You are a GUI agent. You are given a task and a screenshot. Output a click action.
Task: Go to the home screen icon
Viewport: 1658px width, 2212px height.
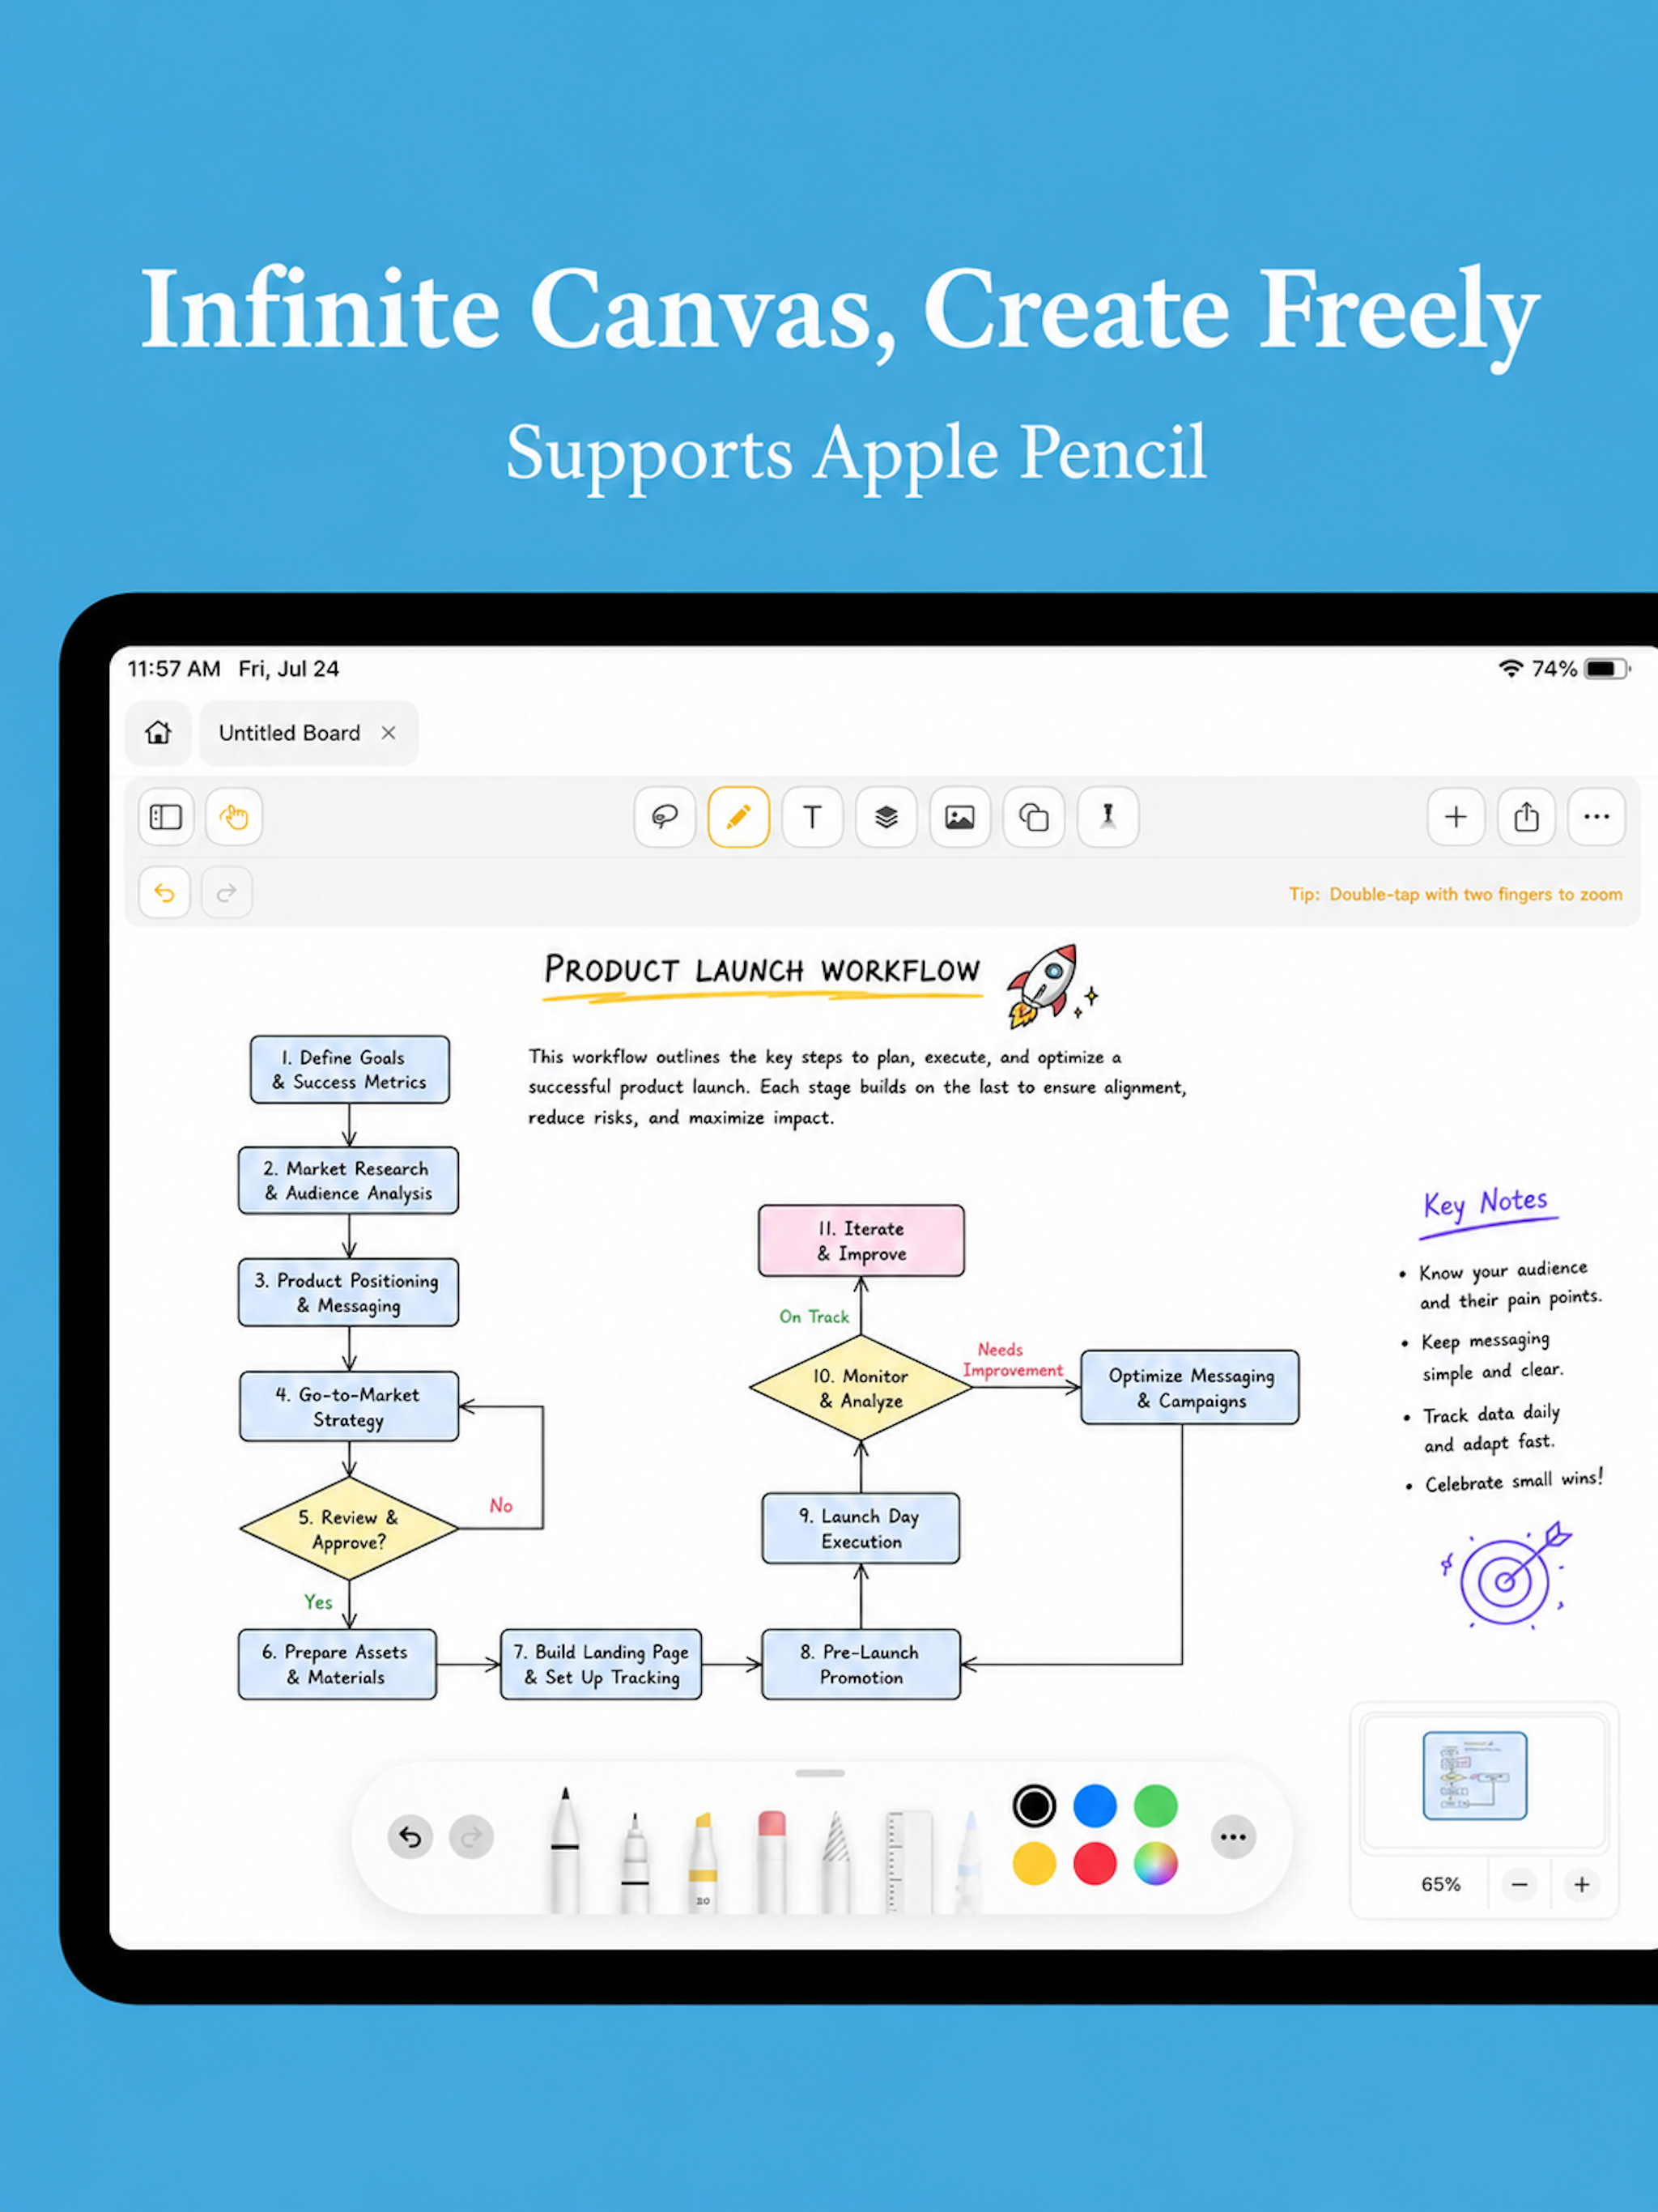coord(158,733)
